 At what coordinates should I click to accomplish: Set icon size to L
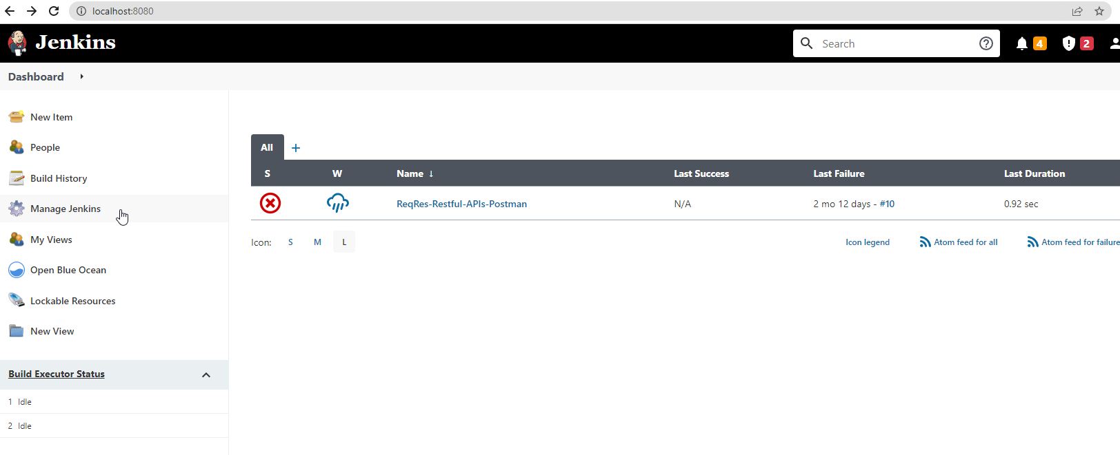(x=344, y=242)
